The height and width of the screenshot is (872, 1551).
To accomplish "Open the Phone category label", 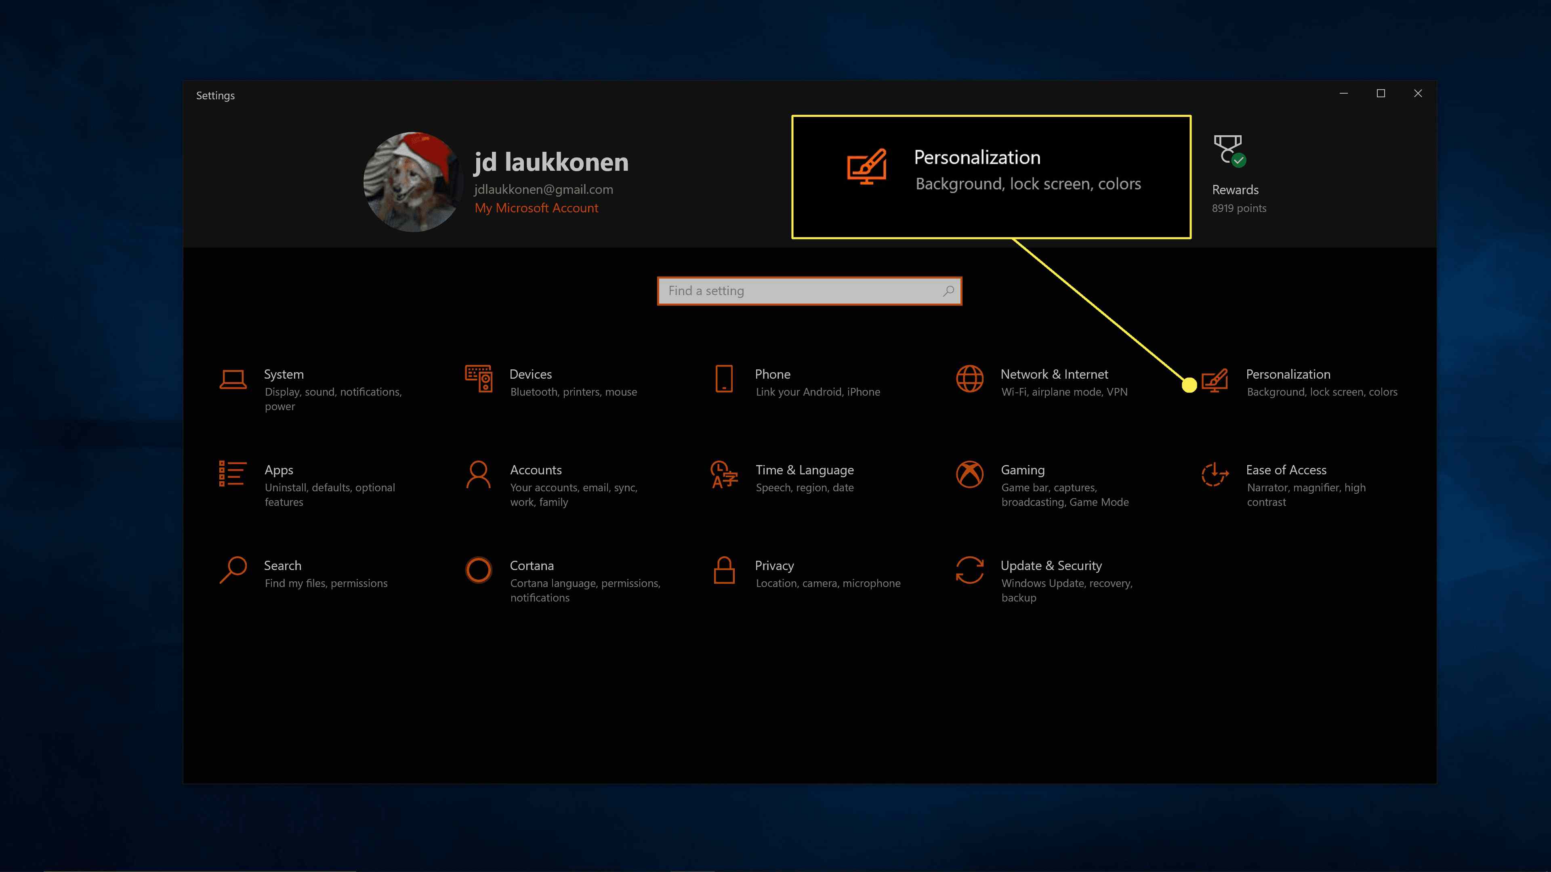I will pyautogui.click(x=773, y=374).
